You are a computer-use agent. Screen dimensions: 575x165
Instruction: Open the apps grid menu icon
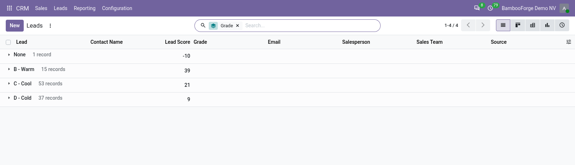tap(9, 8)
